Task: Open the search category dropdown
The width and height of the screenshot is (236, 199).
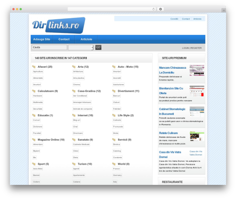Action: click(x=81, y=48)
